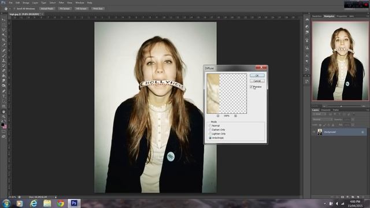Zoom out in Diffuse preview

click(218, 116)
